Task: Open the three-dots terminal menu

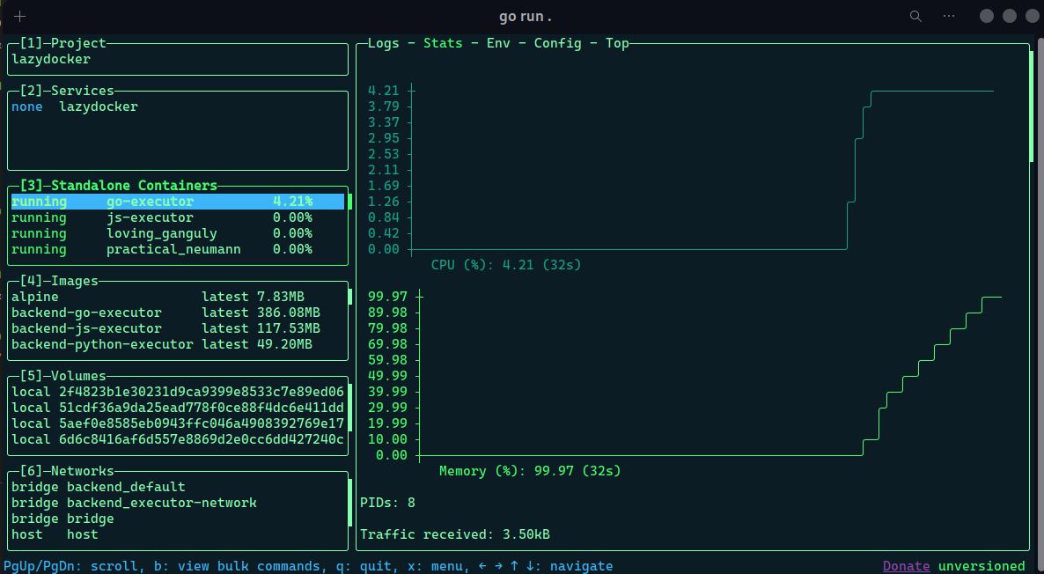Action: click(949, 16)
